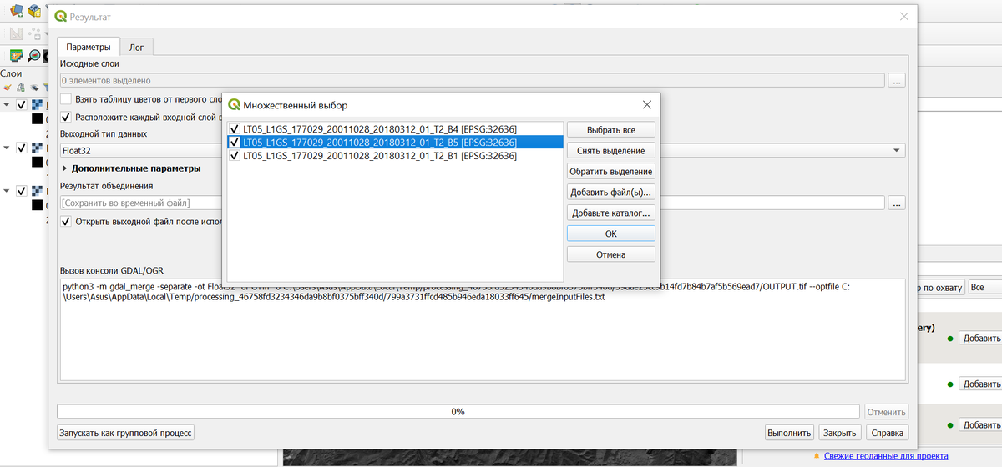Image resolution: width=1002 pixels, height=467 pixels.
Task: Click Отмена in Множественный выбор dialog
Action: [611, 254]
